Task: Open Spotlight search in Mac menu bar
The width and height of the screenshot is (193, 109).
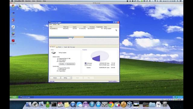Action: (x=178, y=1)
